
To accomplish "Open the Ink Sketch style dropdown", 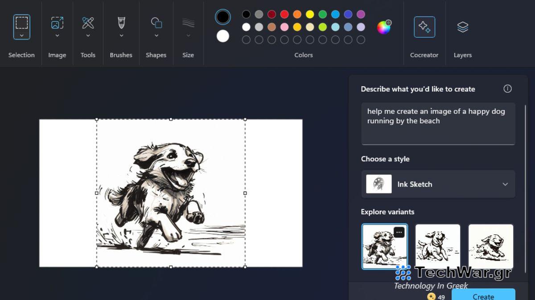I will (504, 184).
